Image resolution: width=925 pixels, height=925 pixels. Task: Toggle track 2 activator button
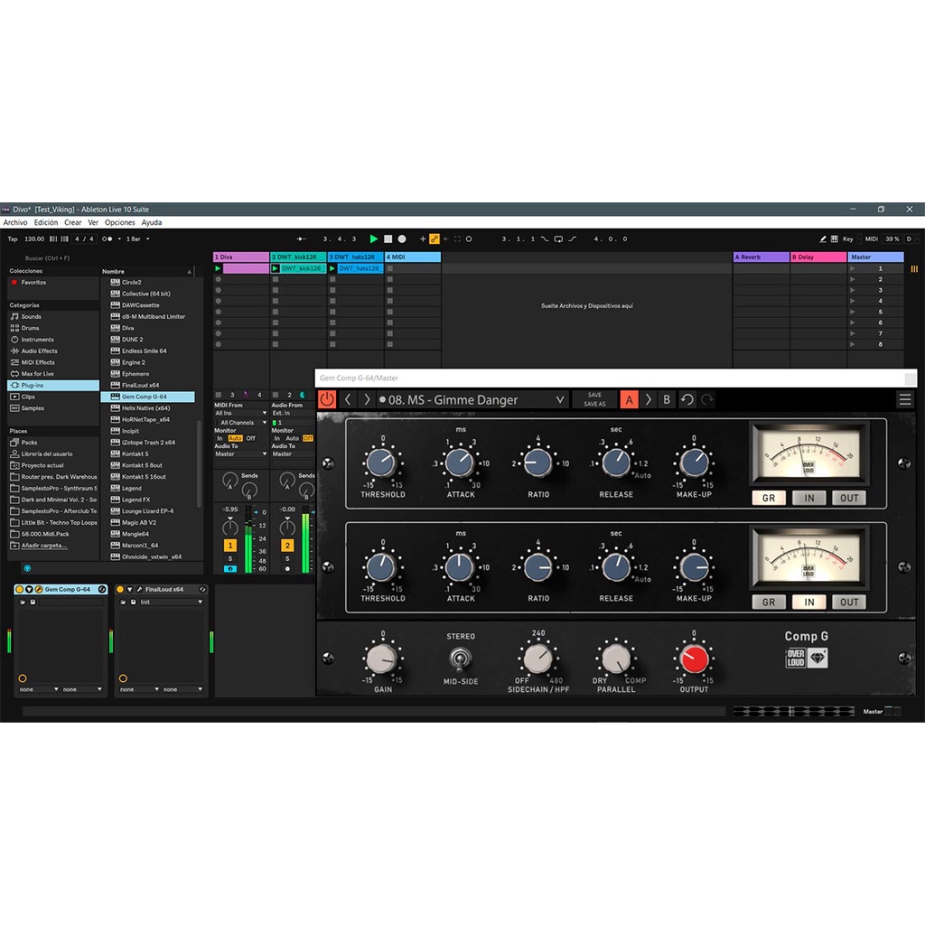[x=287, y=545]
